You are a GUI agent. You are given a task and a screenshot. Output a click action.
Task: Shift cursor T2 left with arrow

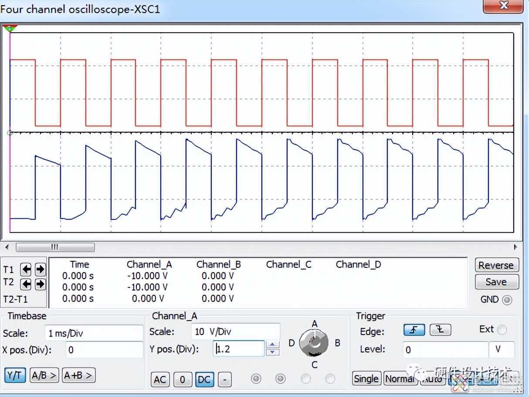[x=26, y=284]
